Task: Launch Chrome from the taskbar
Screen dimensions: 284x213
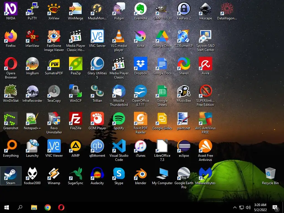Action: click(48, 207)
